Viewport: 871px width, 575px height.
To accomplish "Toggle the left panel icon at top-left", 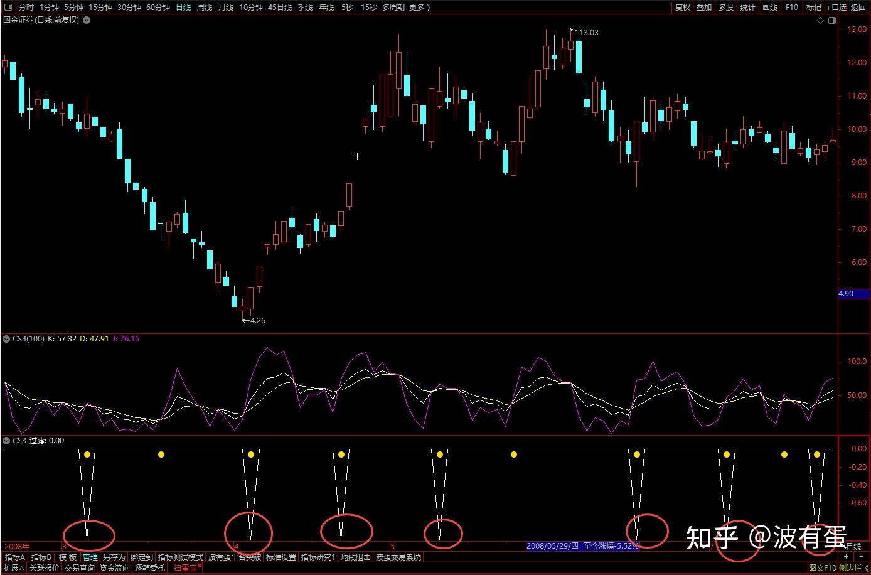I will tap(9, 8).
